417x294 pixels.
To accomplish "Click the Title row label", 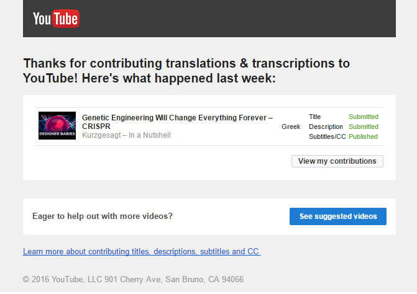I will pos(315,117).
